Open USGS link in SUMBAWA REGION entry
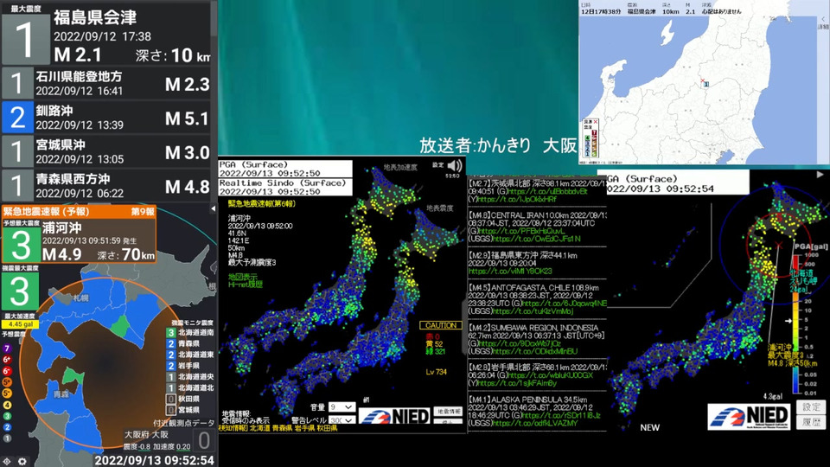830x467 pixels. [534, 351]
